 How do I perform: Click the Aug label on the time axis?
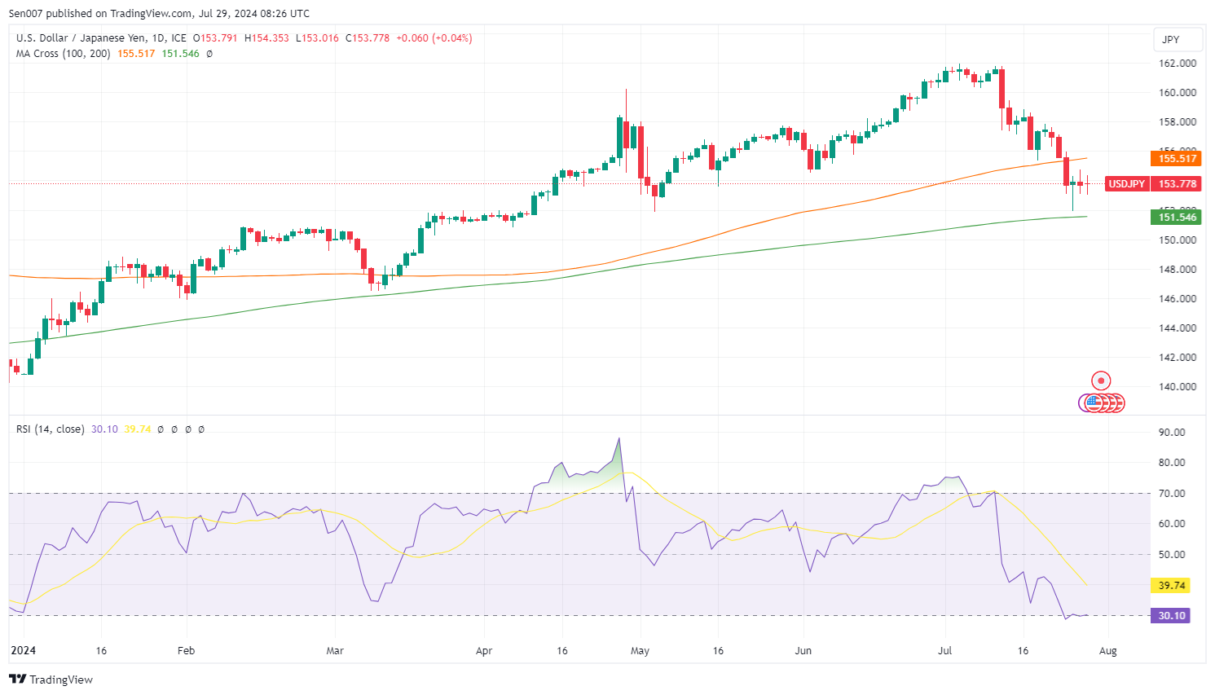[x=1107, y=651]
